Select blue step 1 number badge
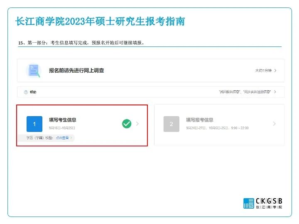Viewport: 299px width, 224px height. pyautogui.click(x=34, y=124)
